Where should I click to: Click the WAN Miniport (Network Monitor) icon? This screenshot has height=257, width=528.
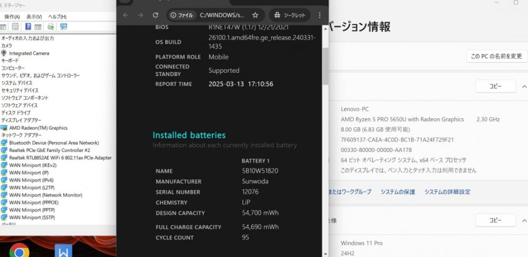[x=4, y=195]
